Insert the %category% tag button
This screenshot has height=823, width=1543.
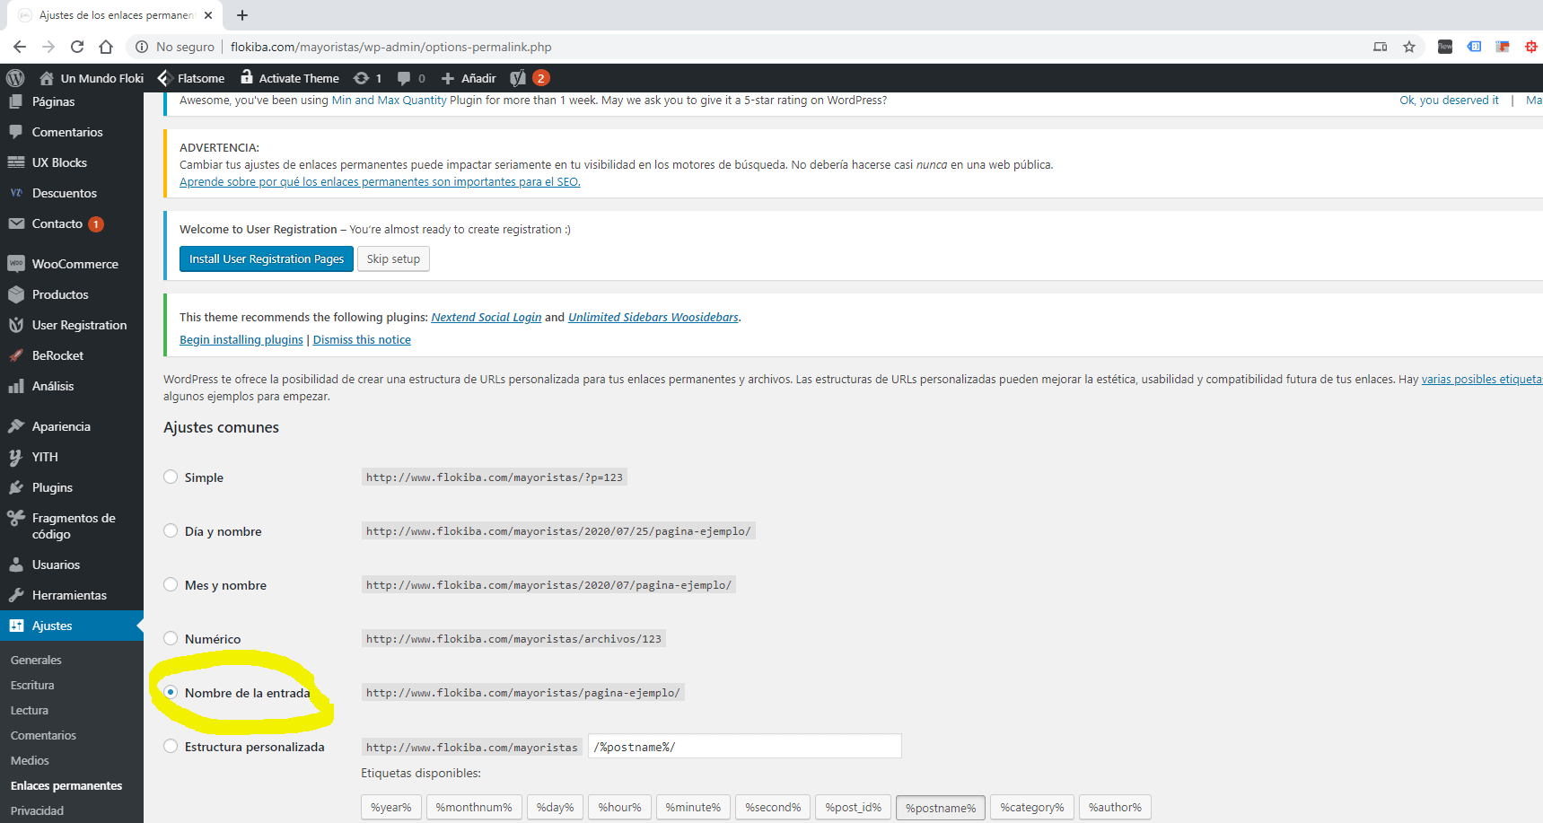[1032, 807]
